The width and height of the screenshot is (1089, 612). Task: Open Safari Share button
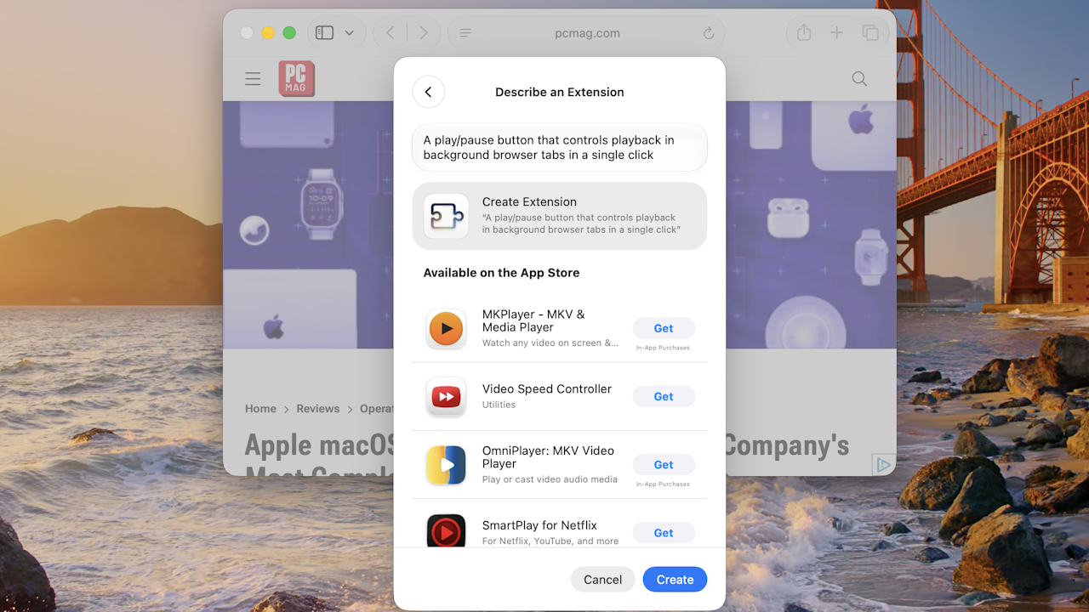click(804, 32)
